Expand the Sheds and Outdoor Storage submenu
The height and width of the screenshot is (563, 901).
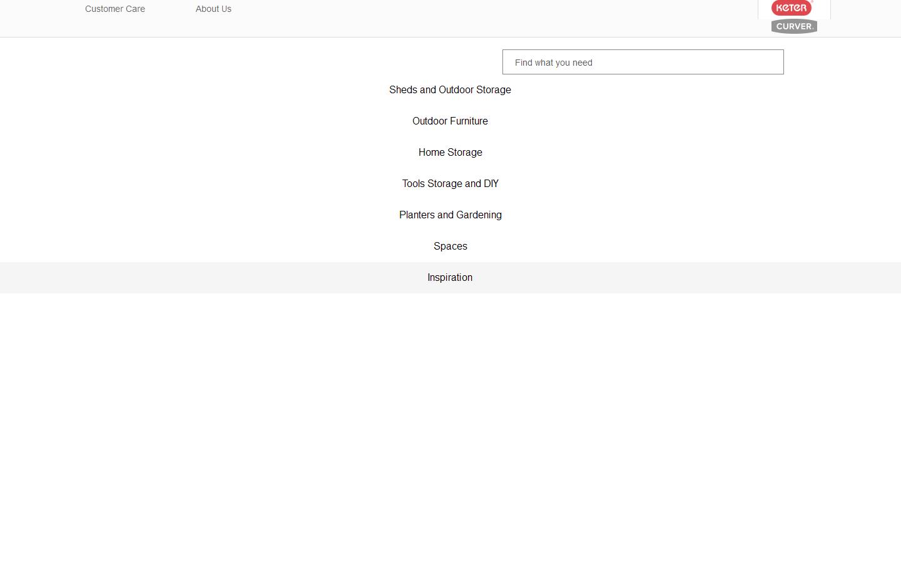point(450,90)
